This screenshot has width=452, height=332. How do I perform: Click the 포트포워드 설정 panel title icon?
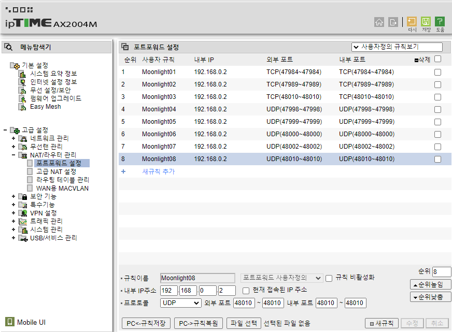tap(125, 47)
